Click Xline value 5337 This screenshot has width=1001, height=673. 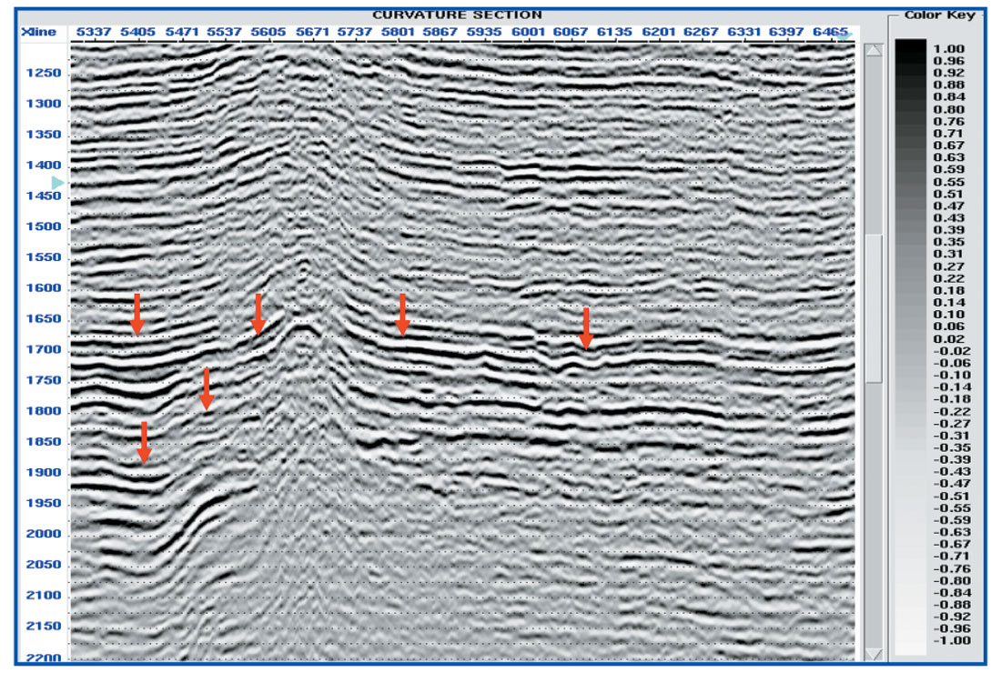pos(94,32)
